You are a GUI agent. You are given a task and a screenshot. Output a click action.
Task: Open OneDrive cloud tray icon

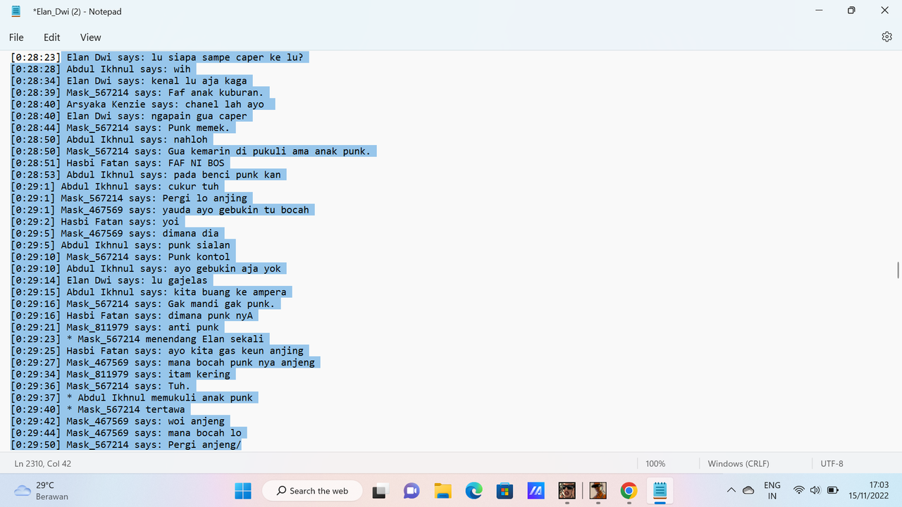(748, 490)
